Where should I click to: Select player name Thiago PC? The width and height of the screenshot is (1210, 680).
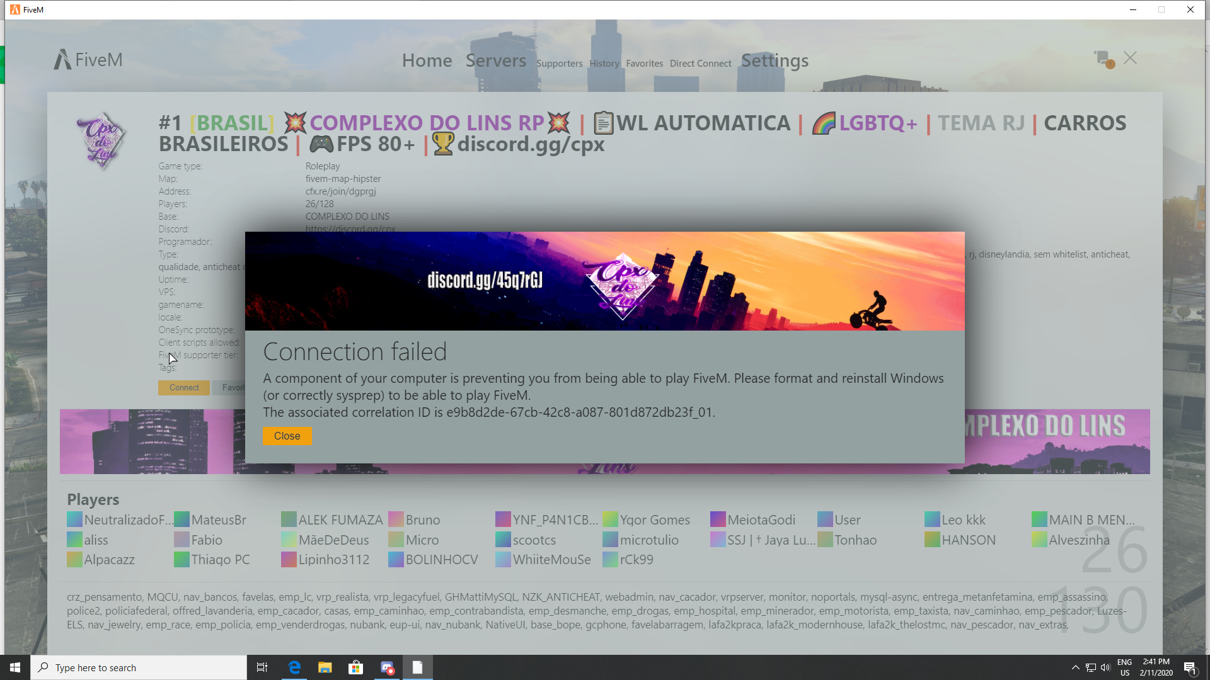(221, 560)
